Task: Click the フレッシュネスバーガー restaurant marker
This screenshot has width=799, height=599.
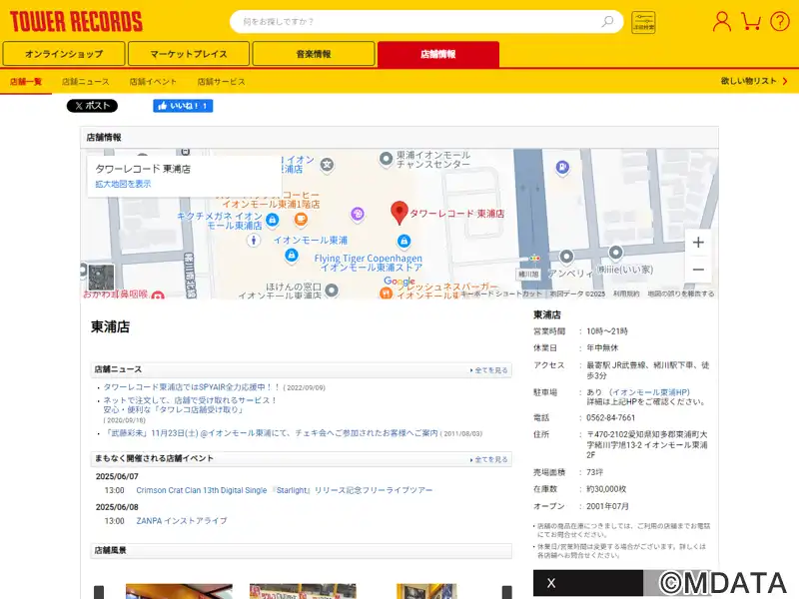Action: pyautogui.click(x=386, y=293)
